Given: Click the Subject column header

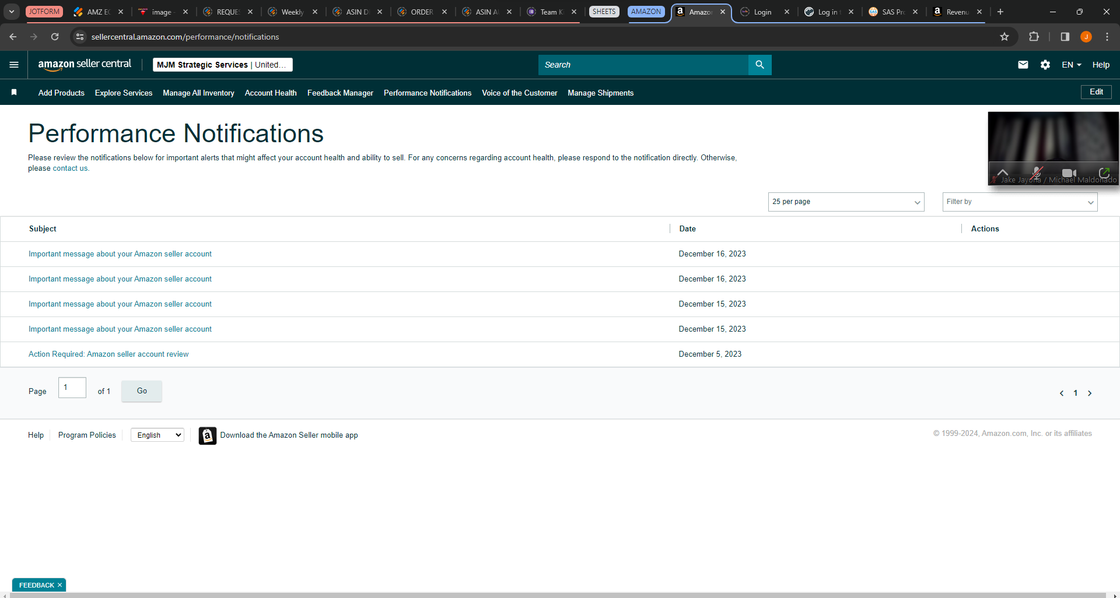Looking at the screenshot, I should [x=43, y=229].
